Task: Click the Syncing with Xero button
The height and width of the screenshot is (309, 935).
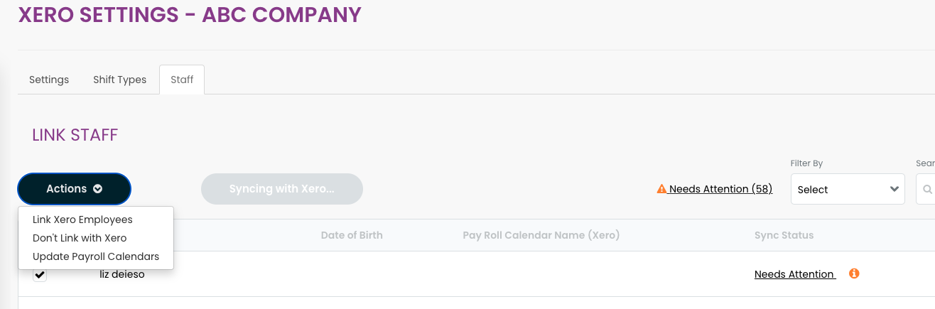Action: 282,189
